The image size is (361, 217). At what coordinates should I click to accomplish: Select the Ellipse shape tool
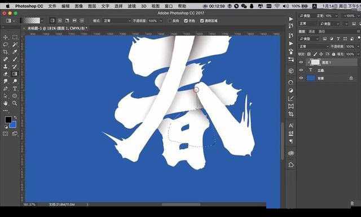click(x=15, y=96)
